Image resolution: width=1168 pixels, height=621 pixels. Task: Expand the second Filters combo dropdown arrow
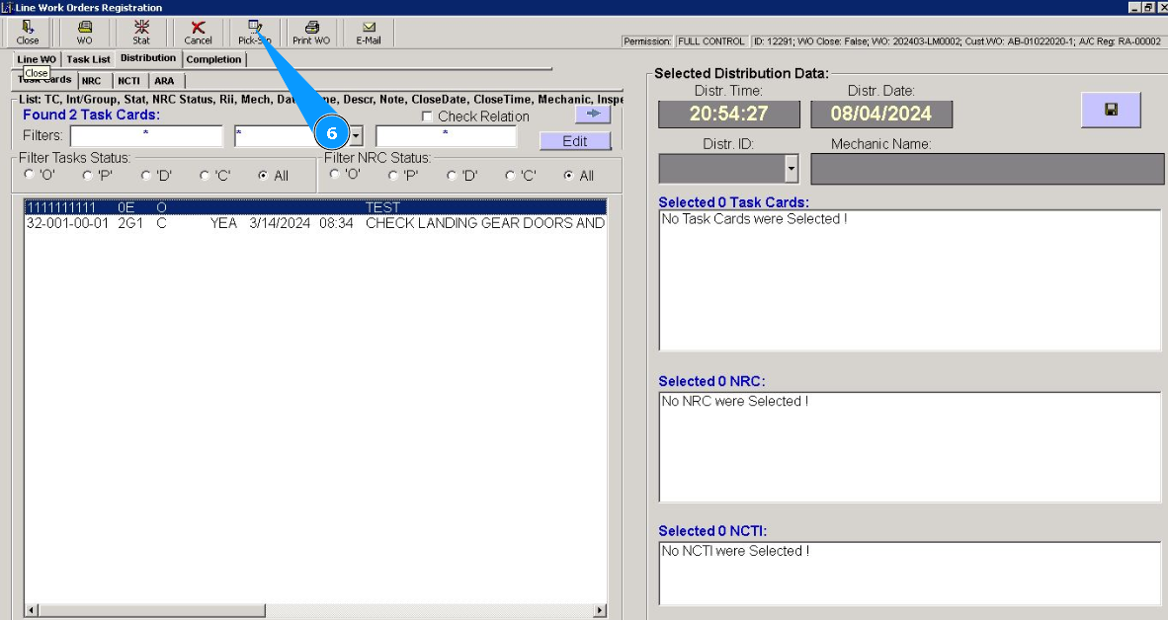click(x=356, y=136)
